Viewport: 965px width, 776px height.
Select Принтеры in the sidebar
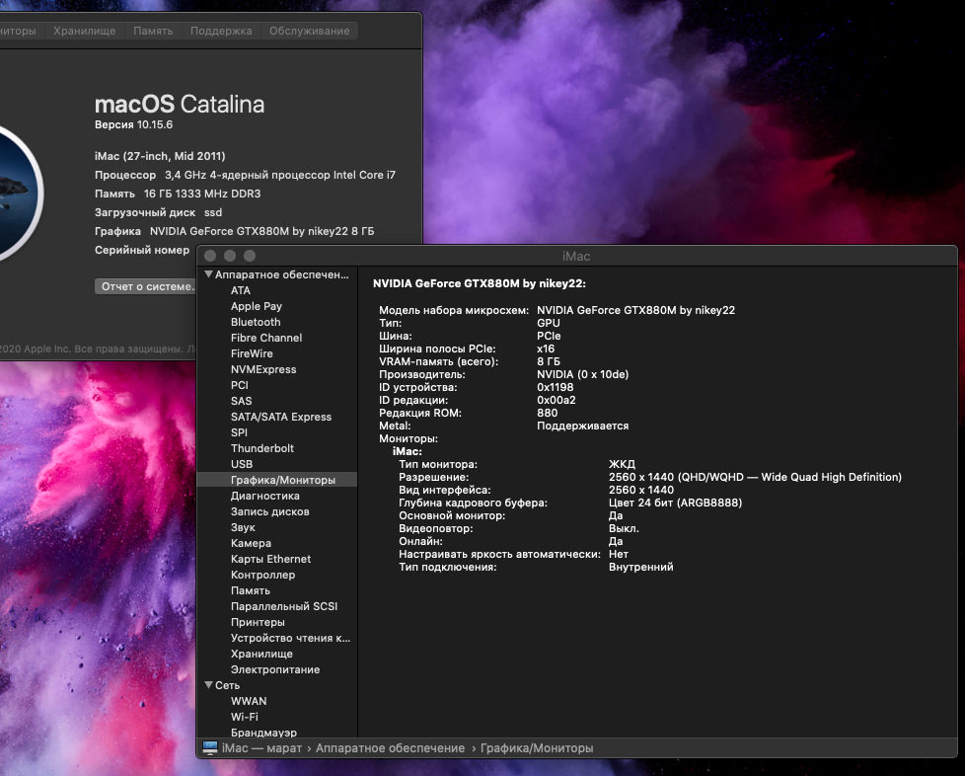click(x=258, y=622)
